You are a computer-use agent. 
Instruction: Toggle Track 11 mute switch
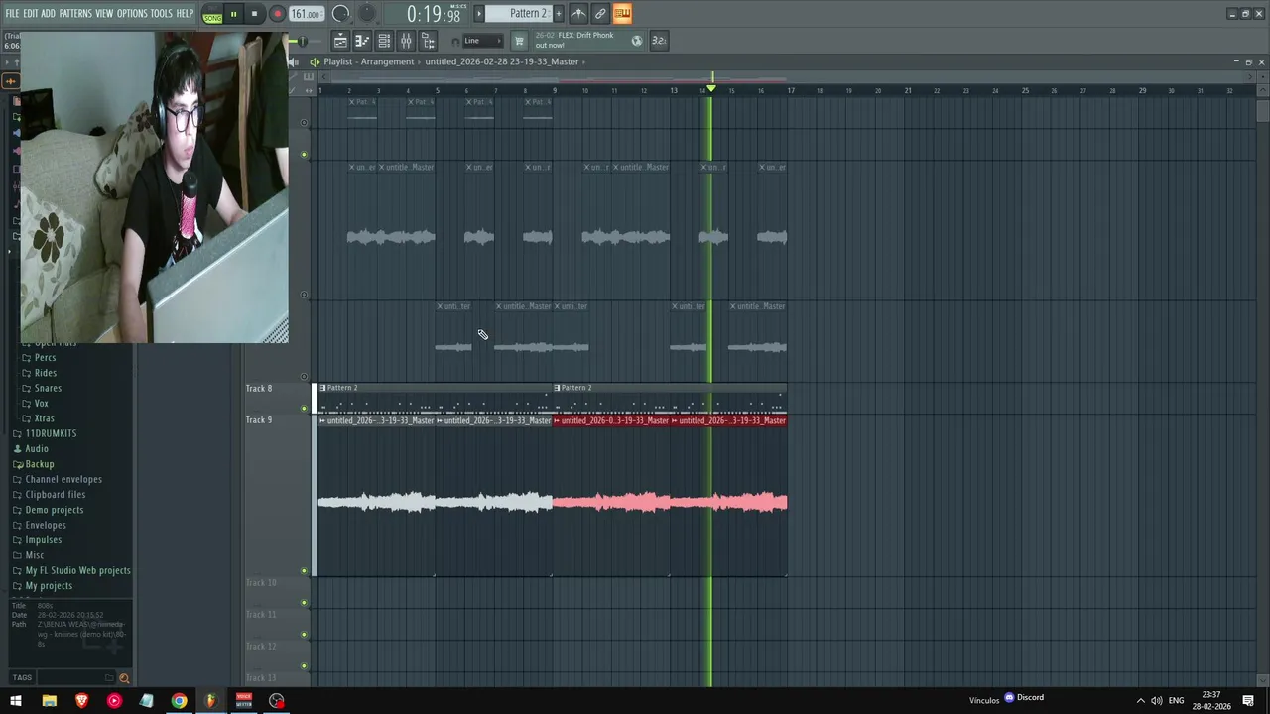tap(304, 635)
